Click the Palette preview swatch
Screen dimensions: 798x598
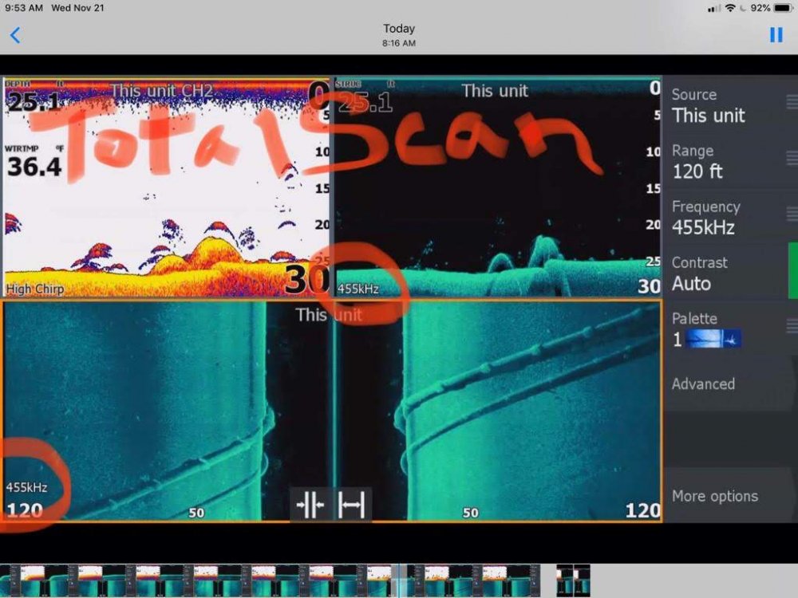(713, 339)
